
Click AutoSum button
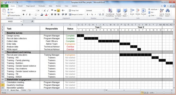click(x=153, y=9)
